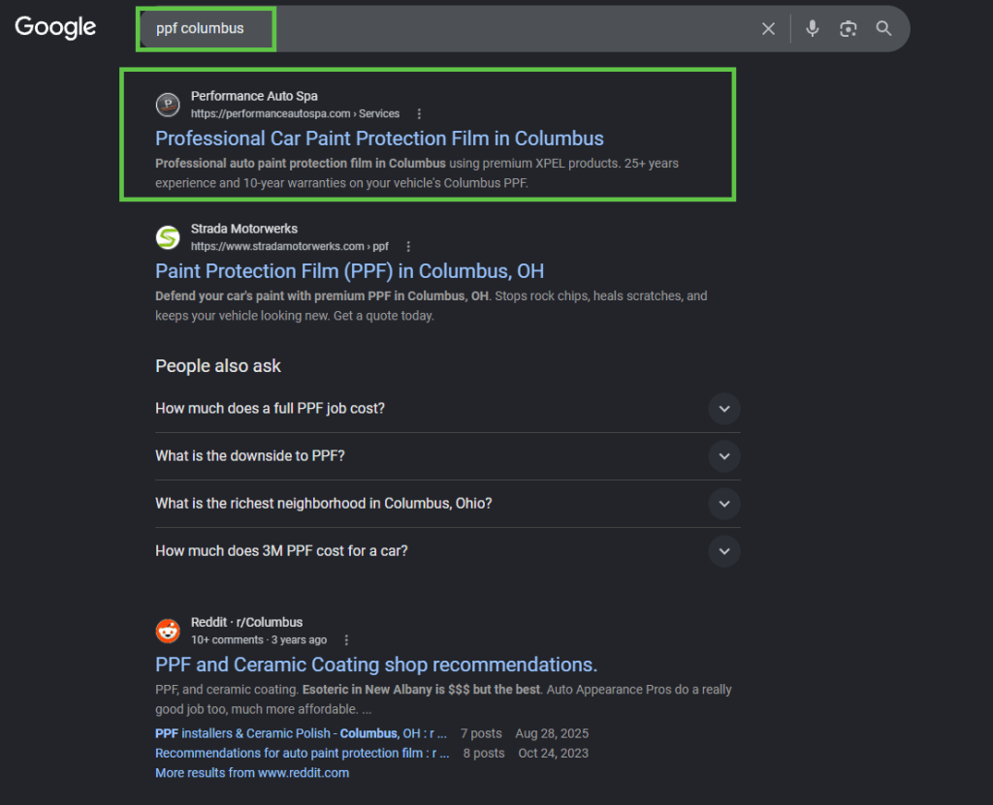Open three-dot menu for Performance Auto Spa result
Viewport: 993px width, 805px height.
click(x=419, y=114)
